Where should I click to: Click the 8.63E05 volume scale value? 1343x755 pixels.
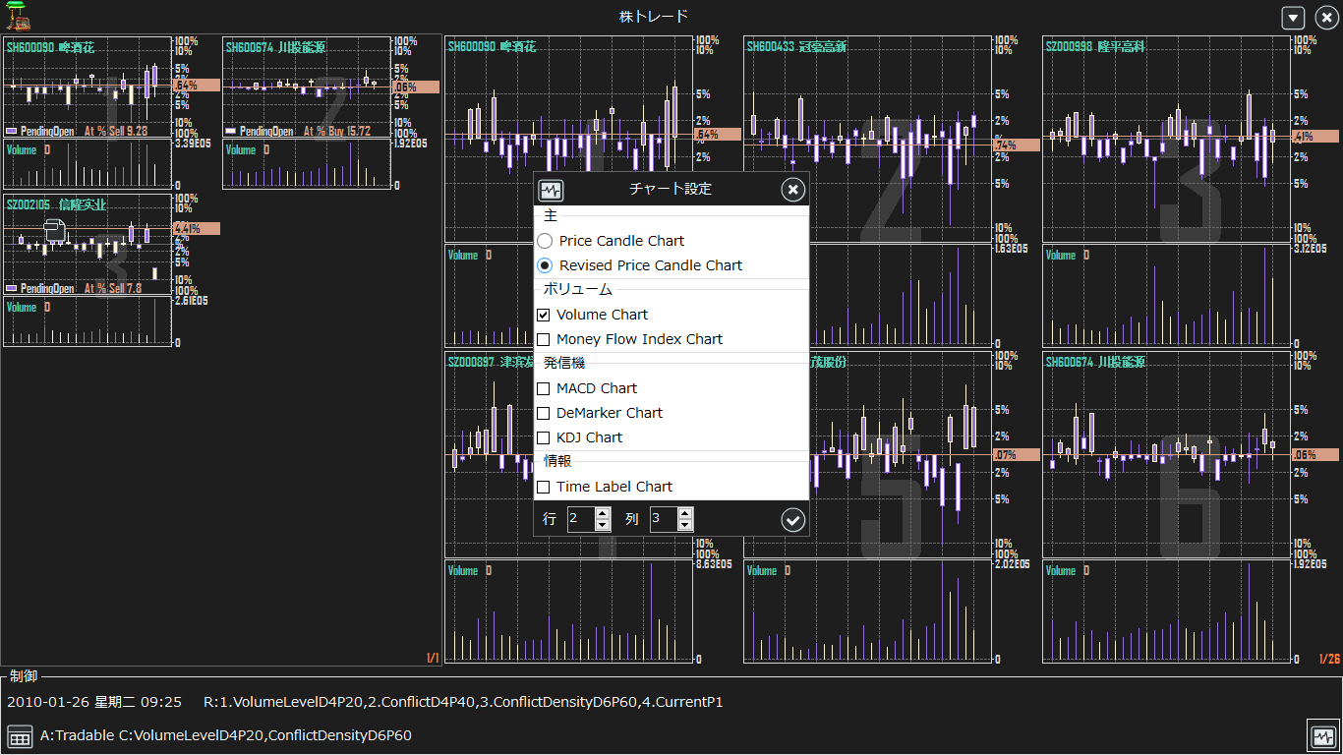[x=714, y=565]
